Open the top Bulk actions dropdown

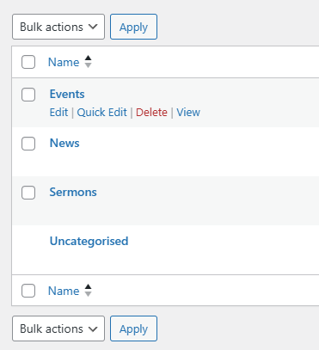58,27
